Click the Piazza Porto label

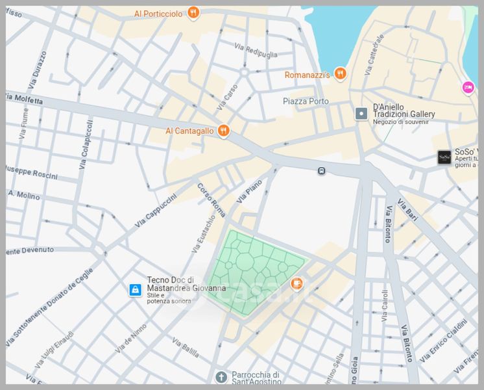coord(306,101)
